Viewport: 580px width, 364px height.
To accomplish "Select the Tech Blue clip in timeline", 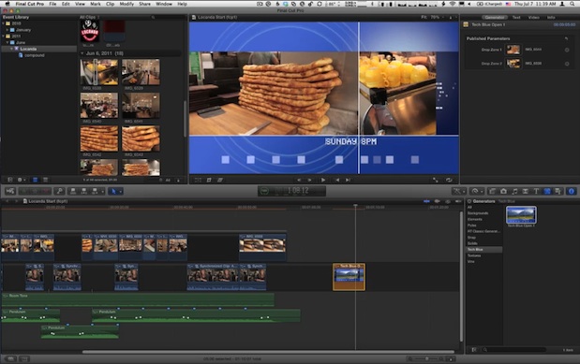I will click(x=349, y=277).
